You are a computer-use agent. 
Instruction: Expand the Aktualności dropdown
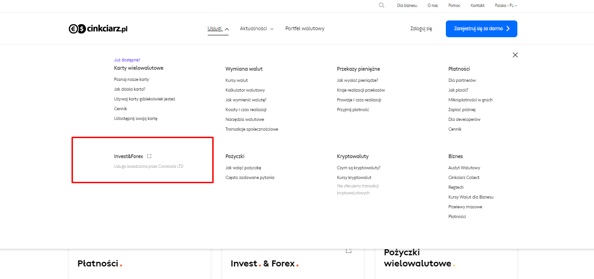tap(256, 28)
